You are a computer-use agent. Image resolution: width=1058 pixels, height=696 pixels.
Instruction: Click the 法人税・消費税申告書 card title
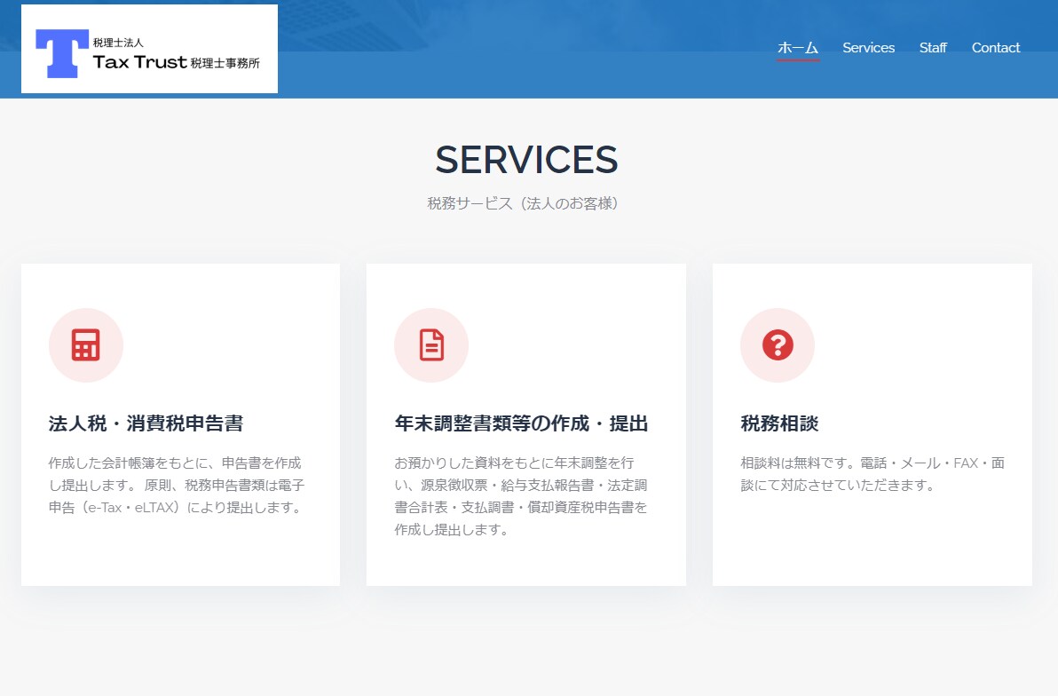(x=146, y=423)
